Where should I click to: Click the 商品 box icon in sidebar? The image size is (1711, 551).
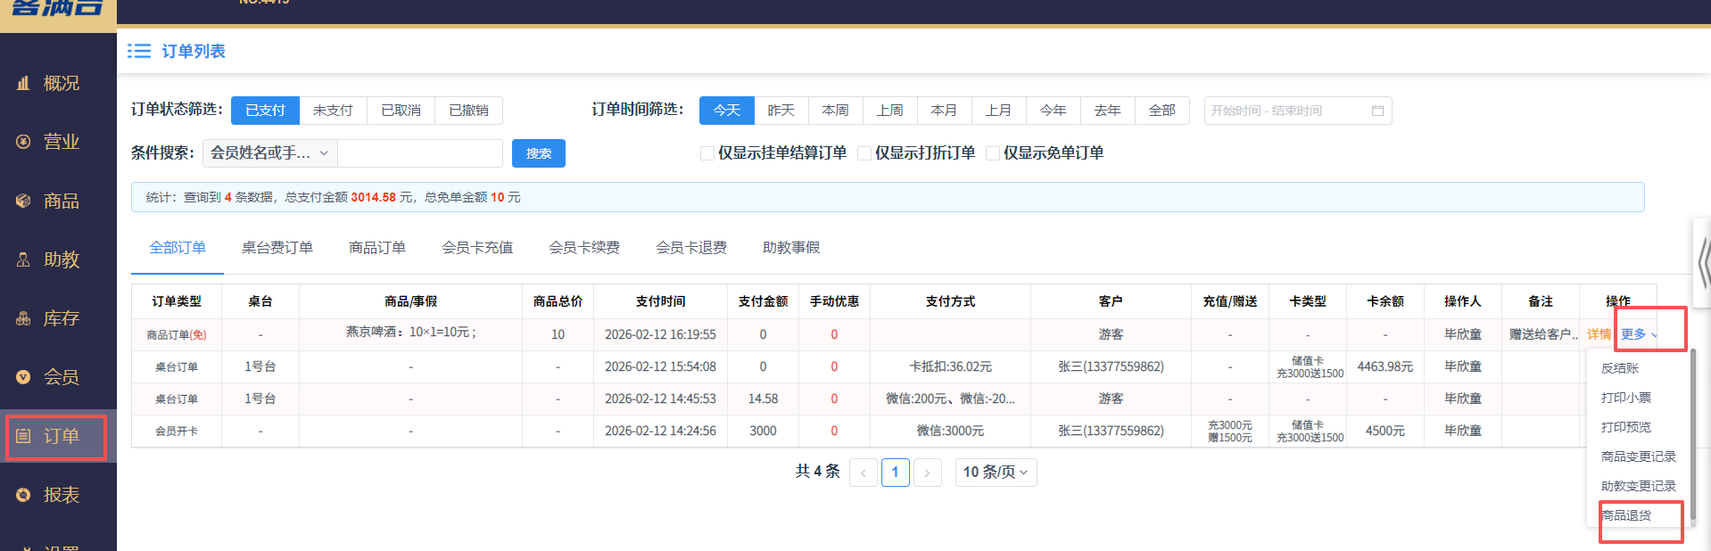coord(23,201)
